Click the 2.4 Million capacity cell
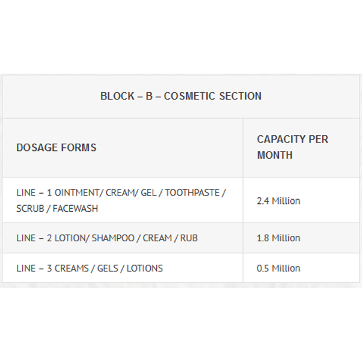This screenshot has width=362, height=362. (x=278, y=201)
